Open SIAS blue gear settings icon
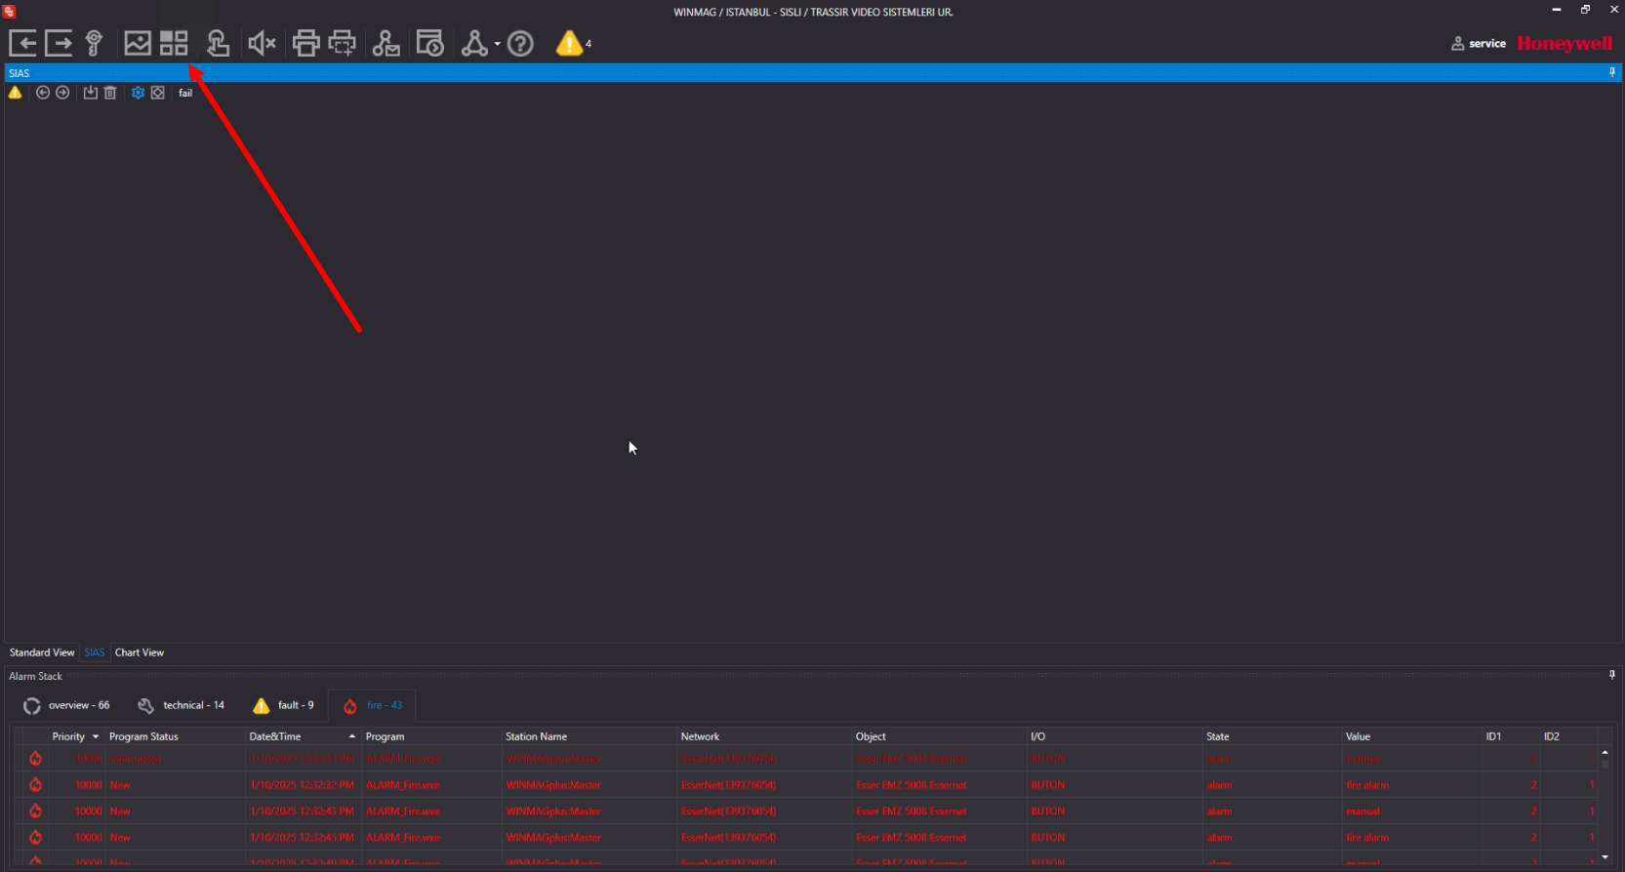 138,93
